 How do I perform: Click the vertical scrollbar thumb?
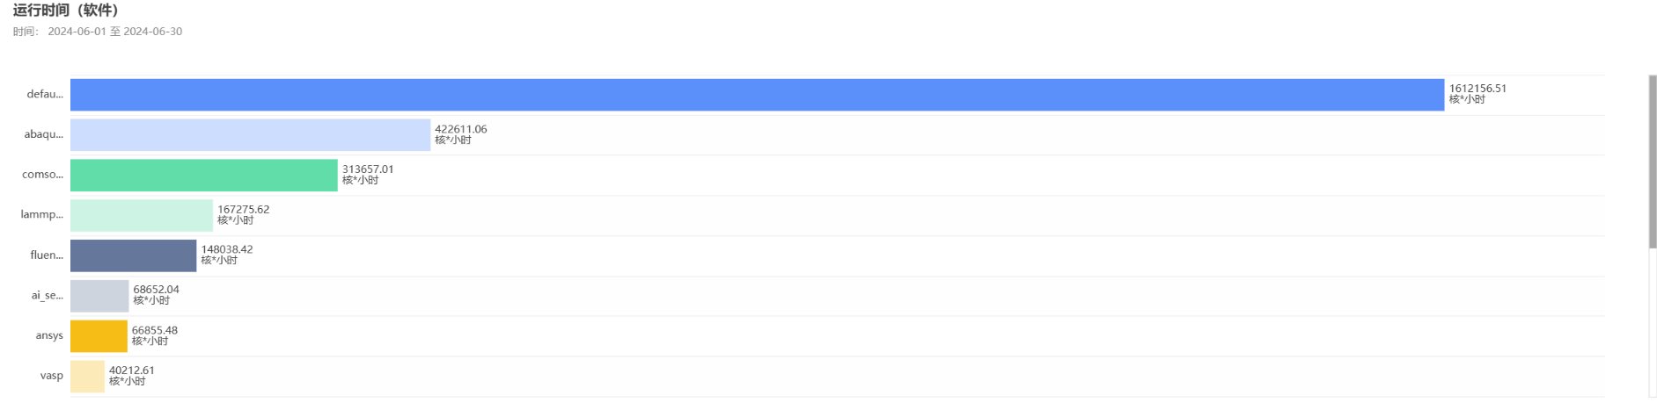coord(1653,162)
